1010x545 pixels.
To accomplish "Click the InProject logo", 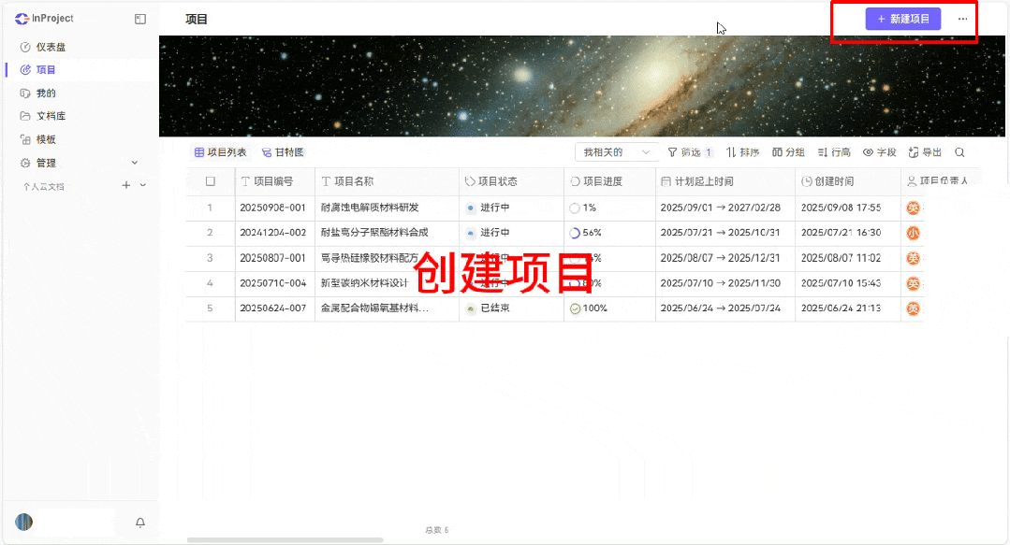I will 44,19.
